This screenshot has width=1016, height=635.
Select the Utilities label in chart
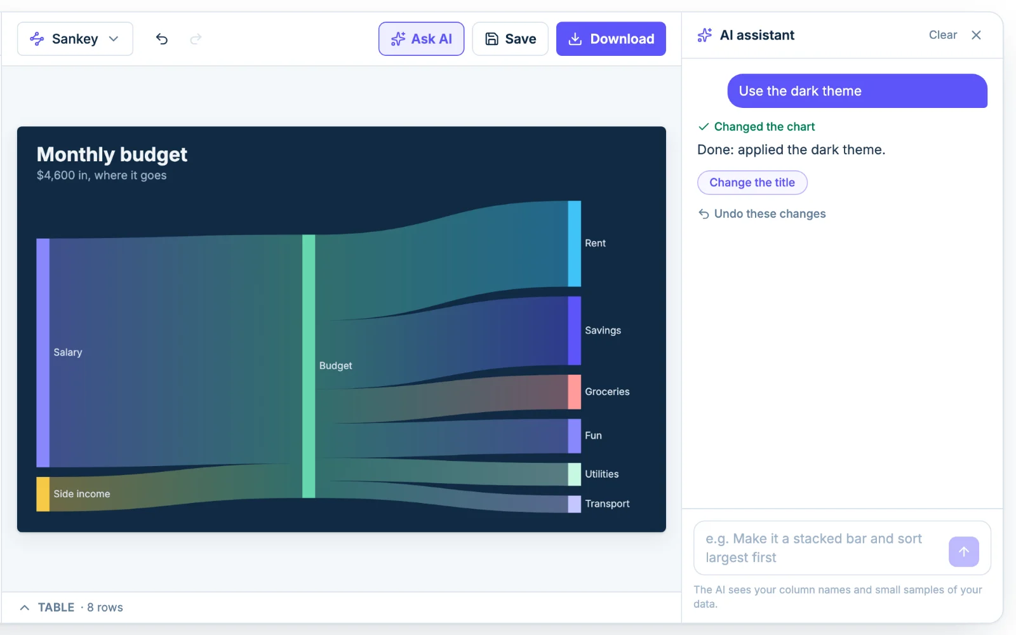[x=601, y=474]
